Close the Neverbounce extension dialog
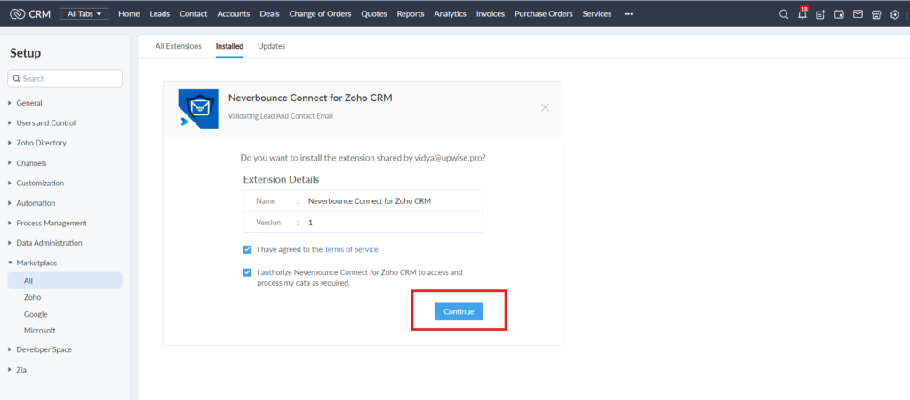 click(x=545, y=107)
